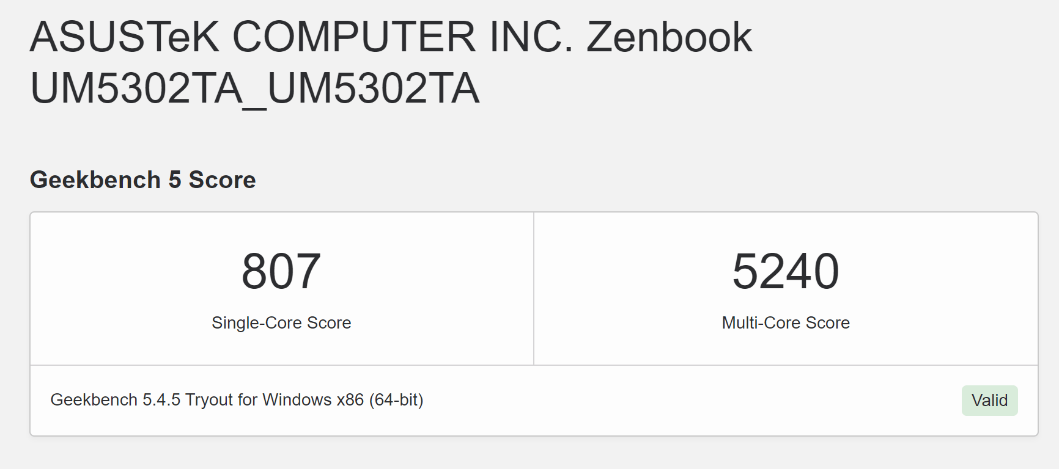This screenshot has width=1059, height=469.
Task: Click the word Score after Single-Core
Action: (329, 322)
